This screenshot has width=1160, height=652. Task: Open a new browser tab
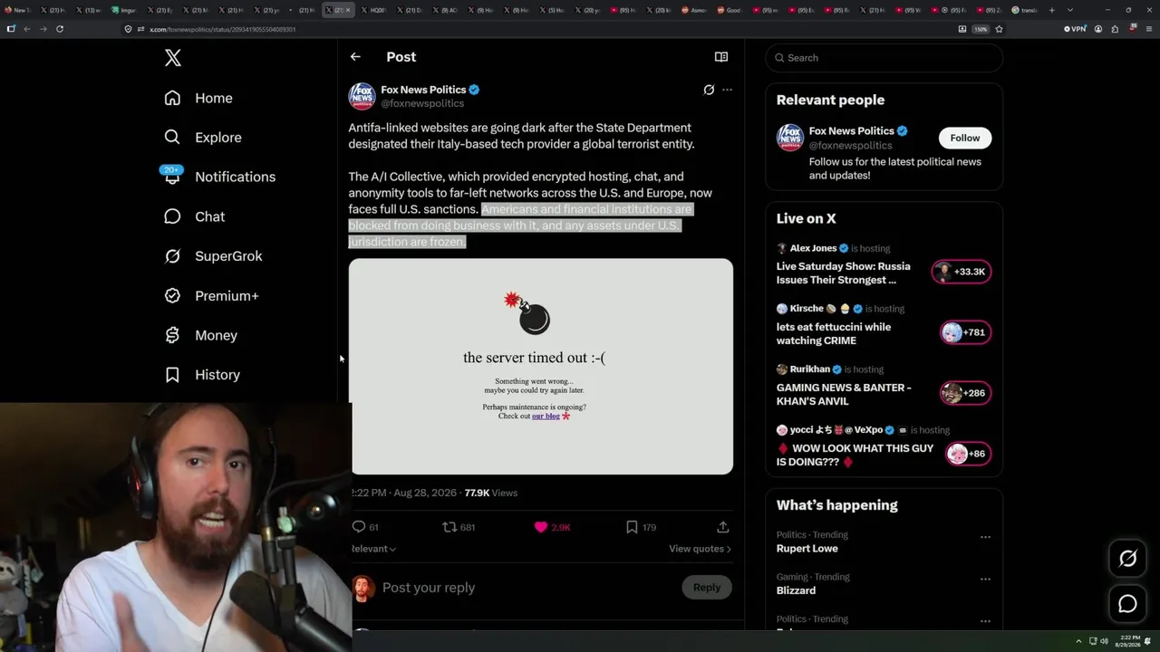click(1051, 10)
